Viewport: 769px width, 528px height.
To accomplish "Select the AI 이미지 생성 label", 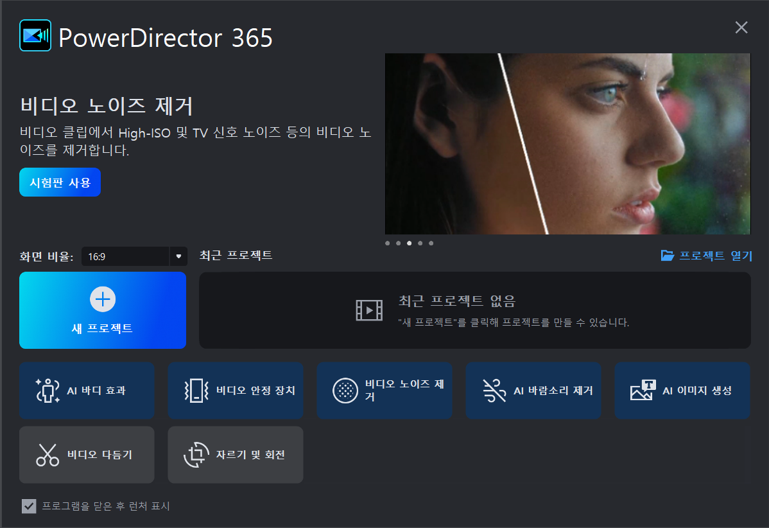I will (697, 391).
